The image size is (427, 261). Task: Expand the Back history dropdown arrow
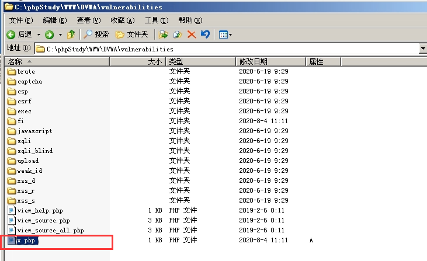39,34
